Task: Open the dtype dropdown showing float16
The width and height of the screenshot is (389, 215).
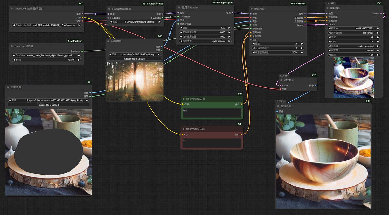Action: click(x=47, y=60)
